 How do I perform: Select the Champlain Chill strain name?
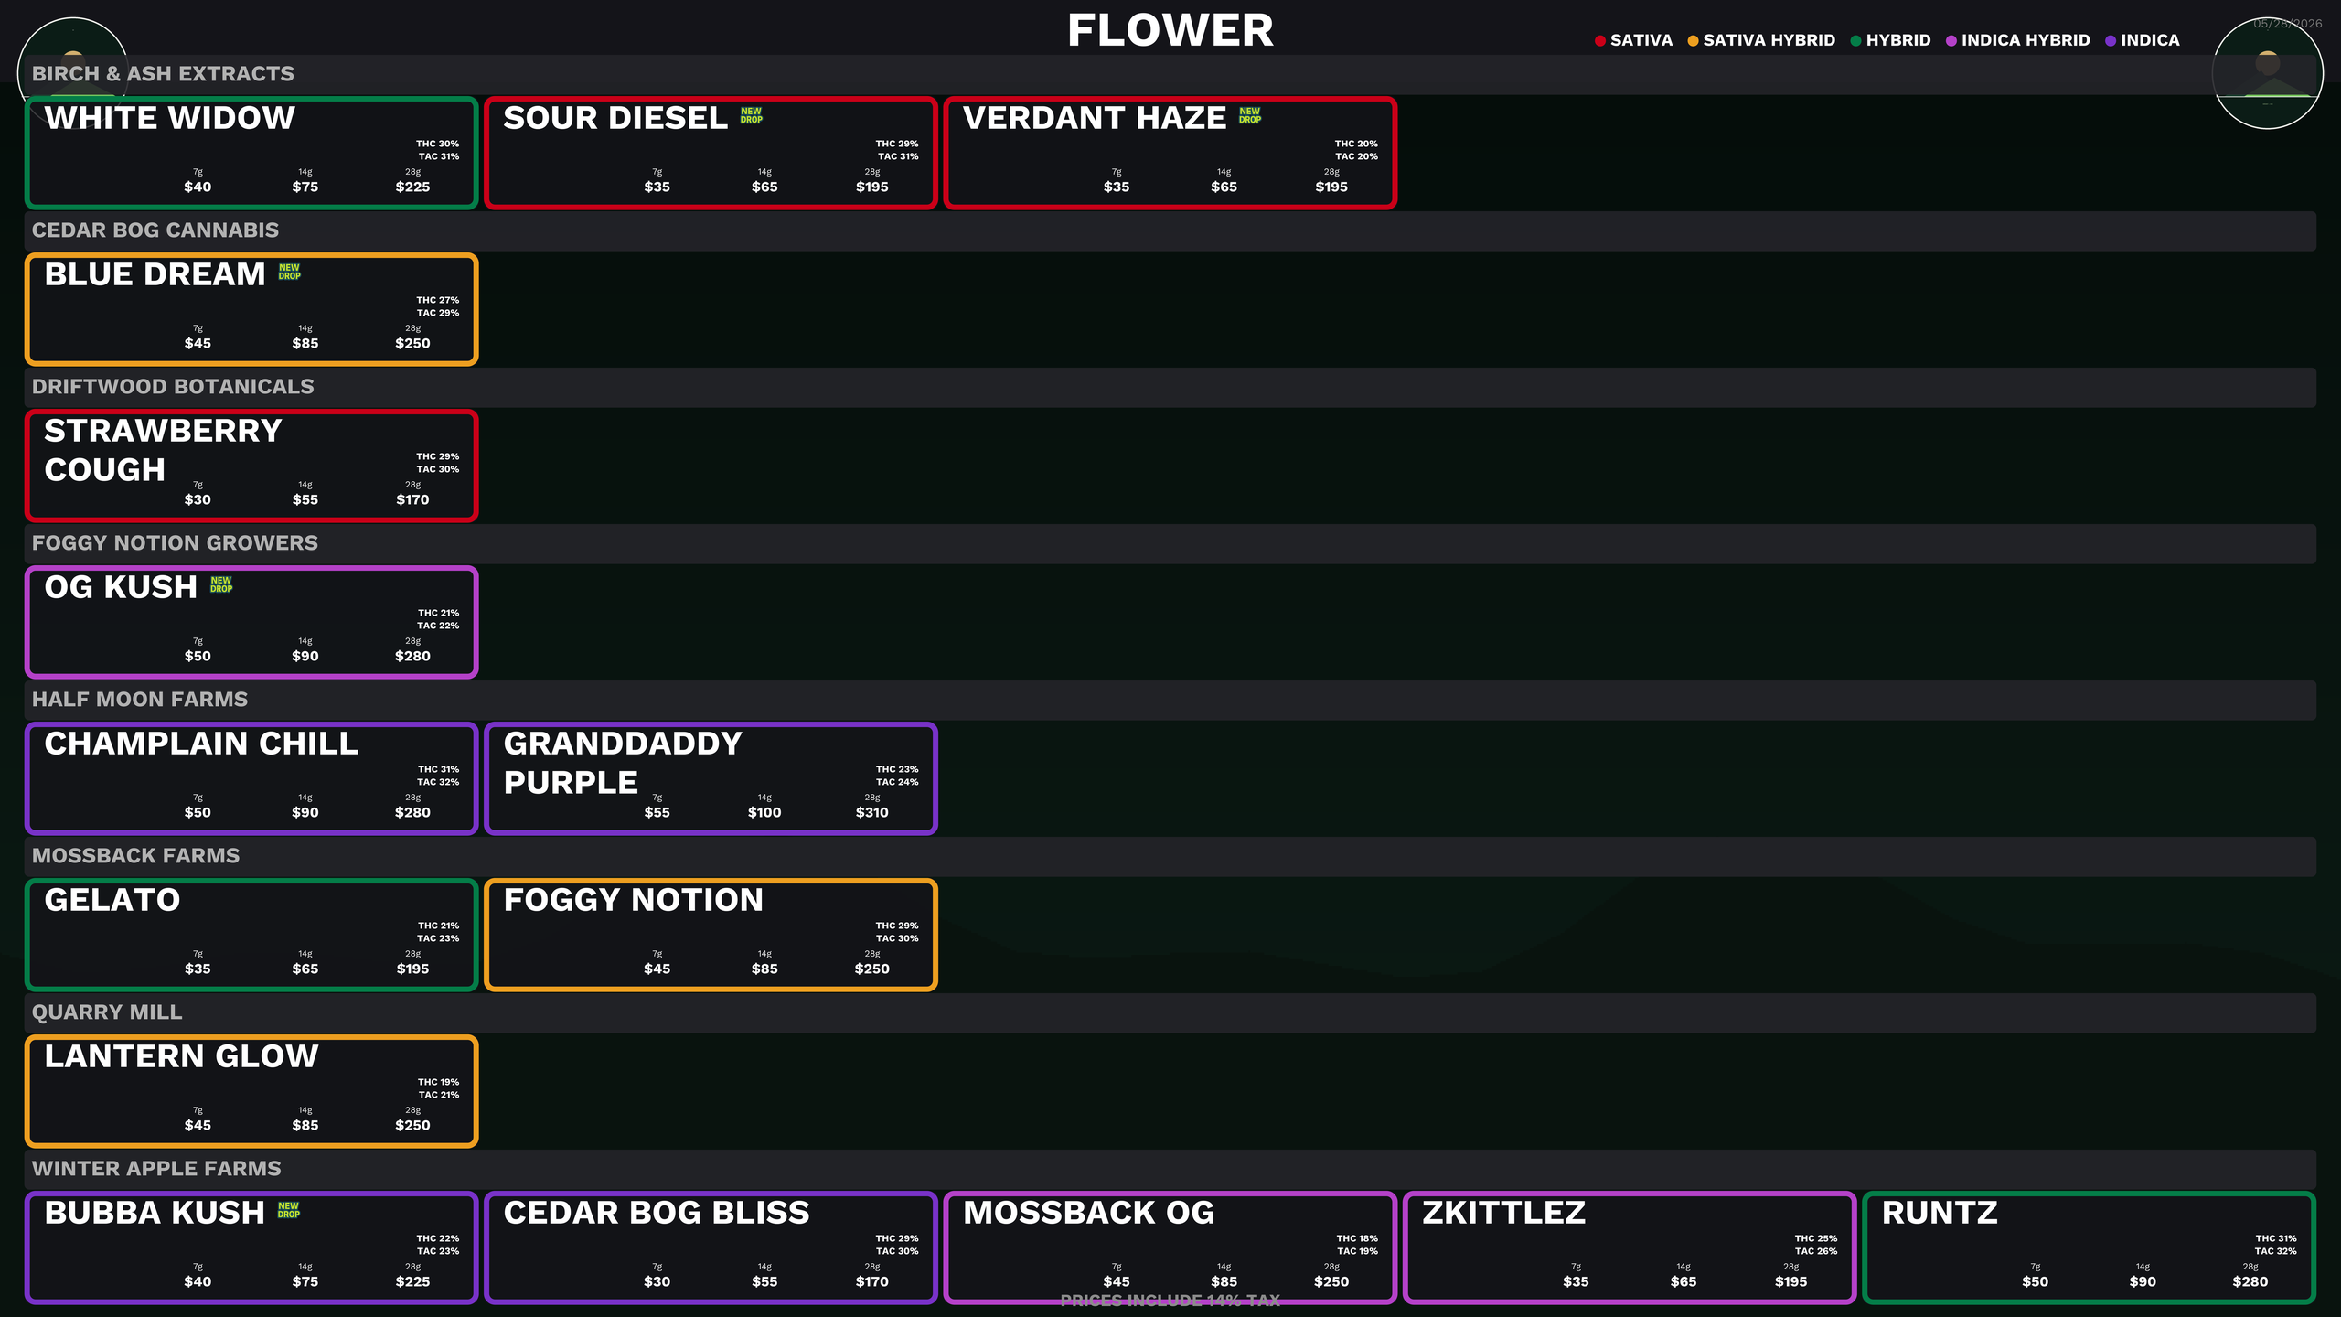coord(201,744)
